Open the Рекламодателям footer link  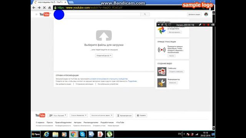91,123
